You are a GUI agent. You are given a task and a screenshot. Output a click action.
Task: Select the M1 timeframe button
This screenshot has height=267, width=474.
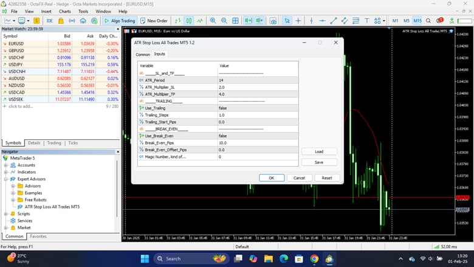coord(395,21)
